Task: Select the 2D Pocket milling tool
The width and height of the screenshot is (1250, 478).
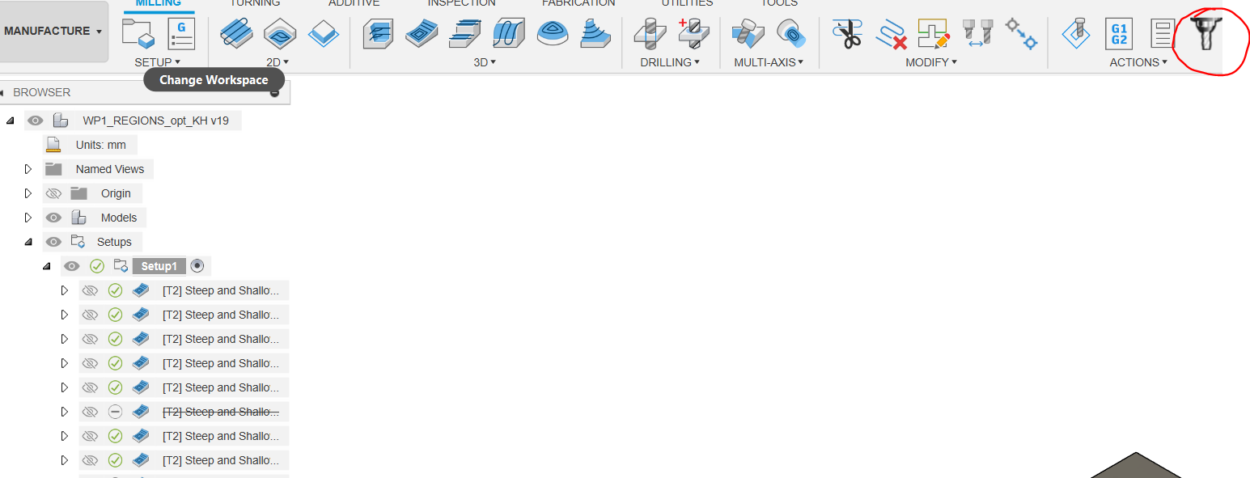Action: pos(280,34)
